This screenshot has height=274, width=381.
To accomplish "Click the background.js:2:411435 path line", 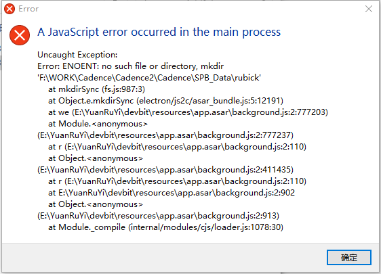I will coord(165,170).
